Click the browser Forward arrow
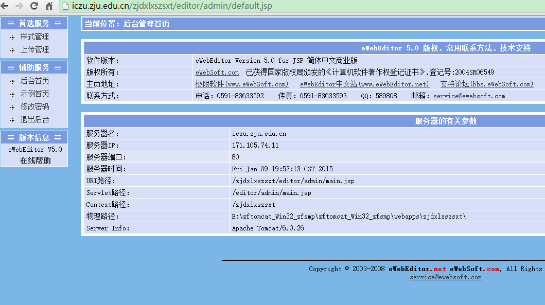Image resolution: width=545 pixels, height=305 pixels. 19,6
